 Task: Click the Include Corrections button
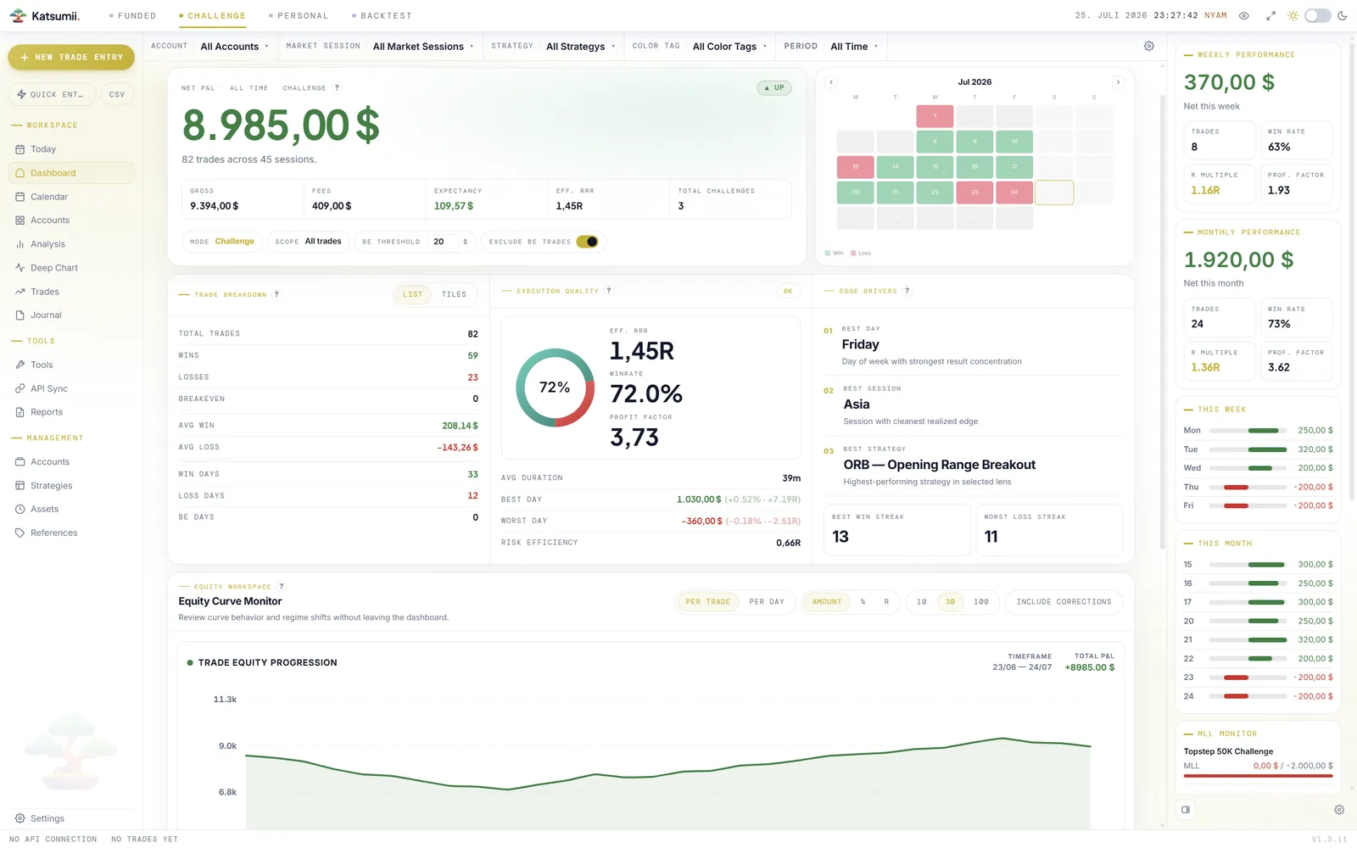coord(1064,602)
